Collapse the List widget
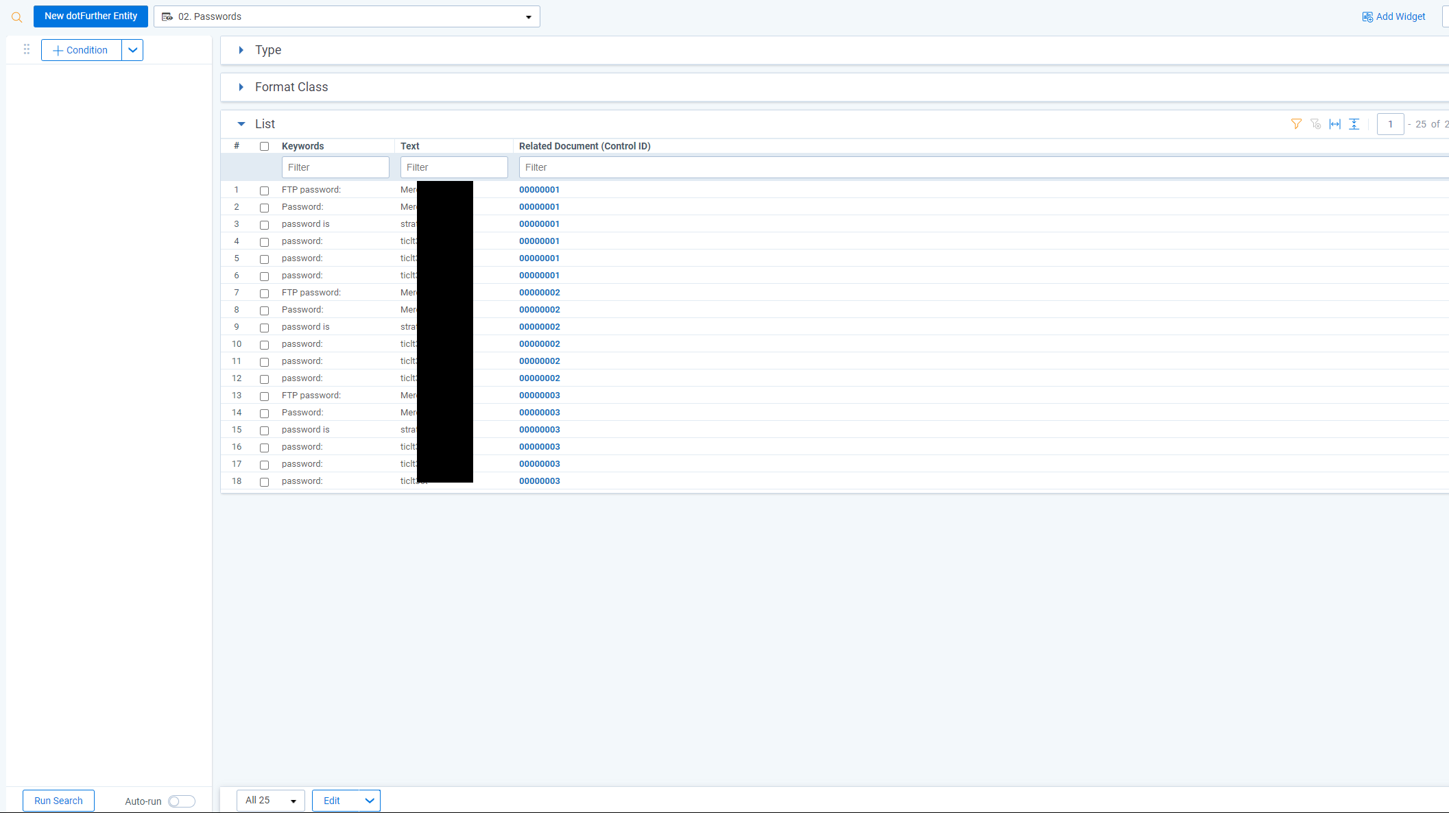The width and height of the screenshot is (1449, 813). point(241,124)
